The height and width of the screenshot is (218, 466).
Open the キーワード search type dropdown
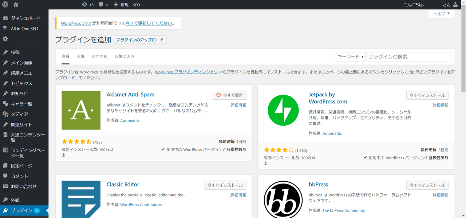350,57
